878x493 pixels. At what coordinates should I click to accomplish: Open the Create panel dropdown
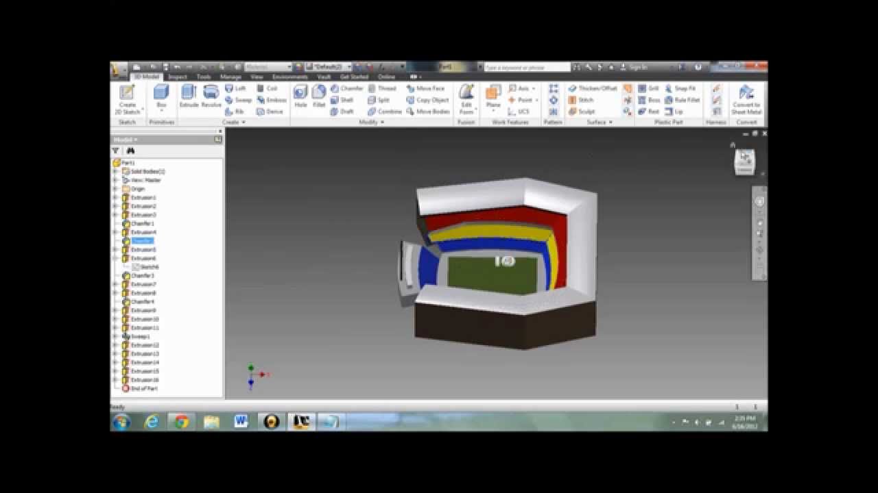pyautogui.click(x=233, y=122)
